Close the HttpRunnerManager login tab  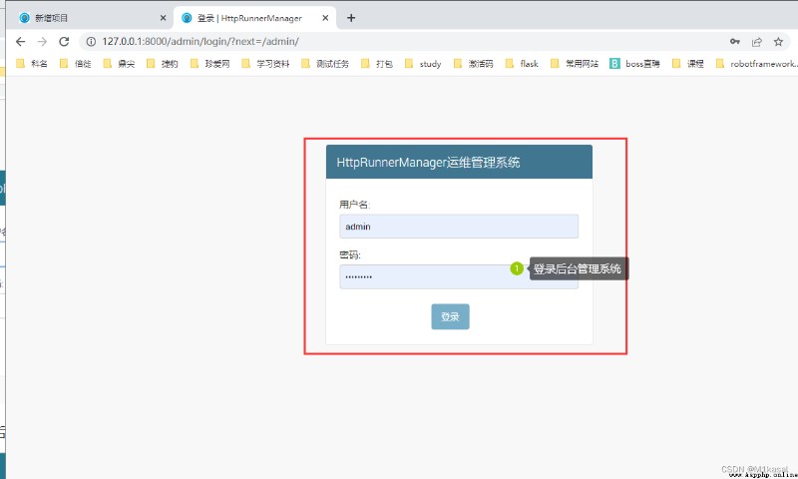pyautogui.click(x=325, y=18)
